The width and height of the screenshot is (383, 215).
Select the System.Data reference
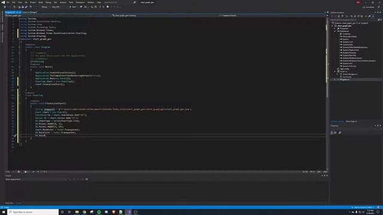348,45
